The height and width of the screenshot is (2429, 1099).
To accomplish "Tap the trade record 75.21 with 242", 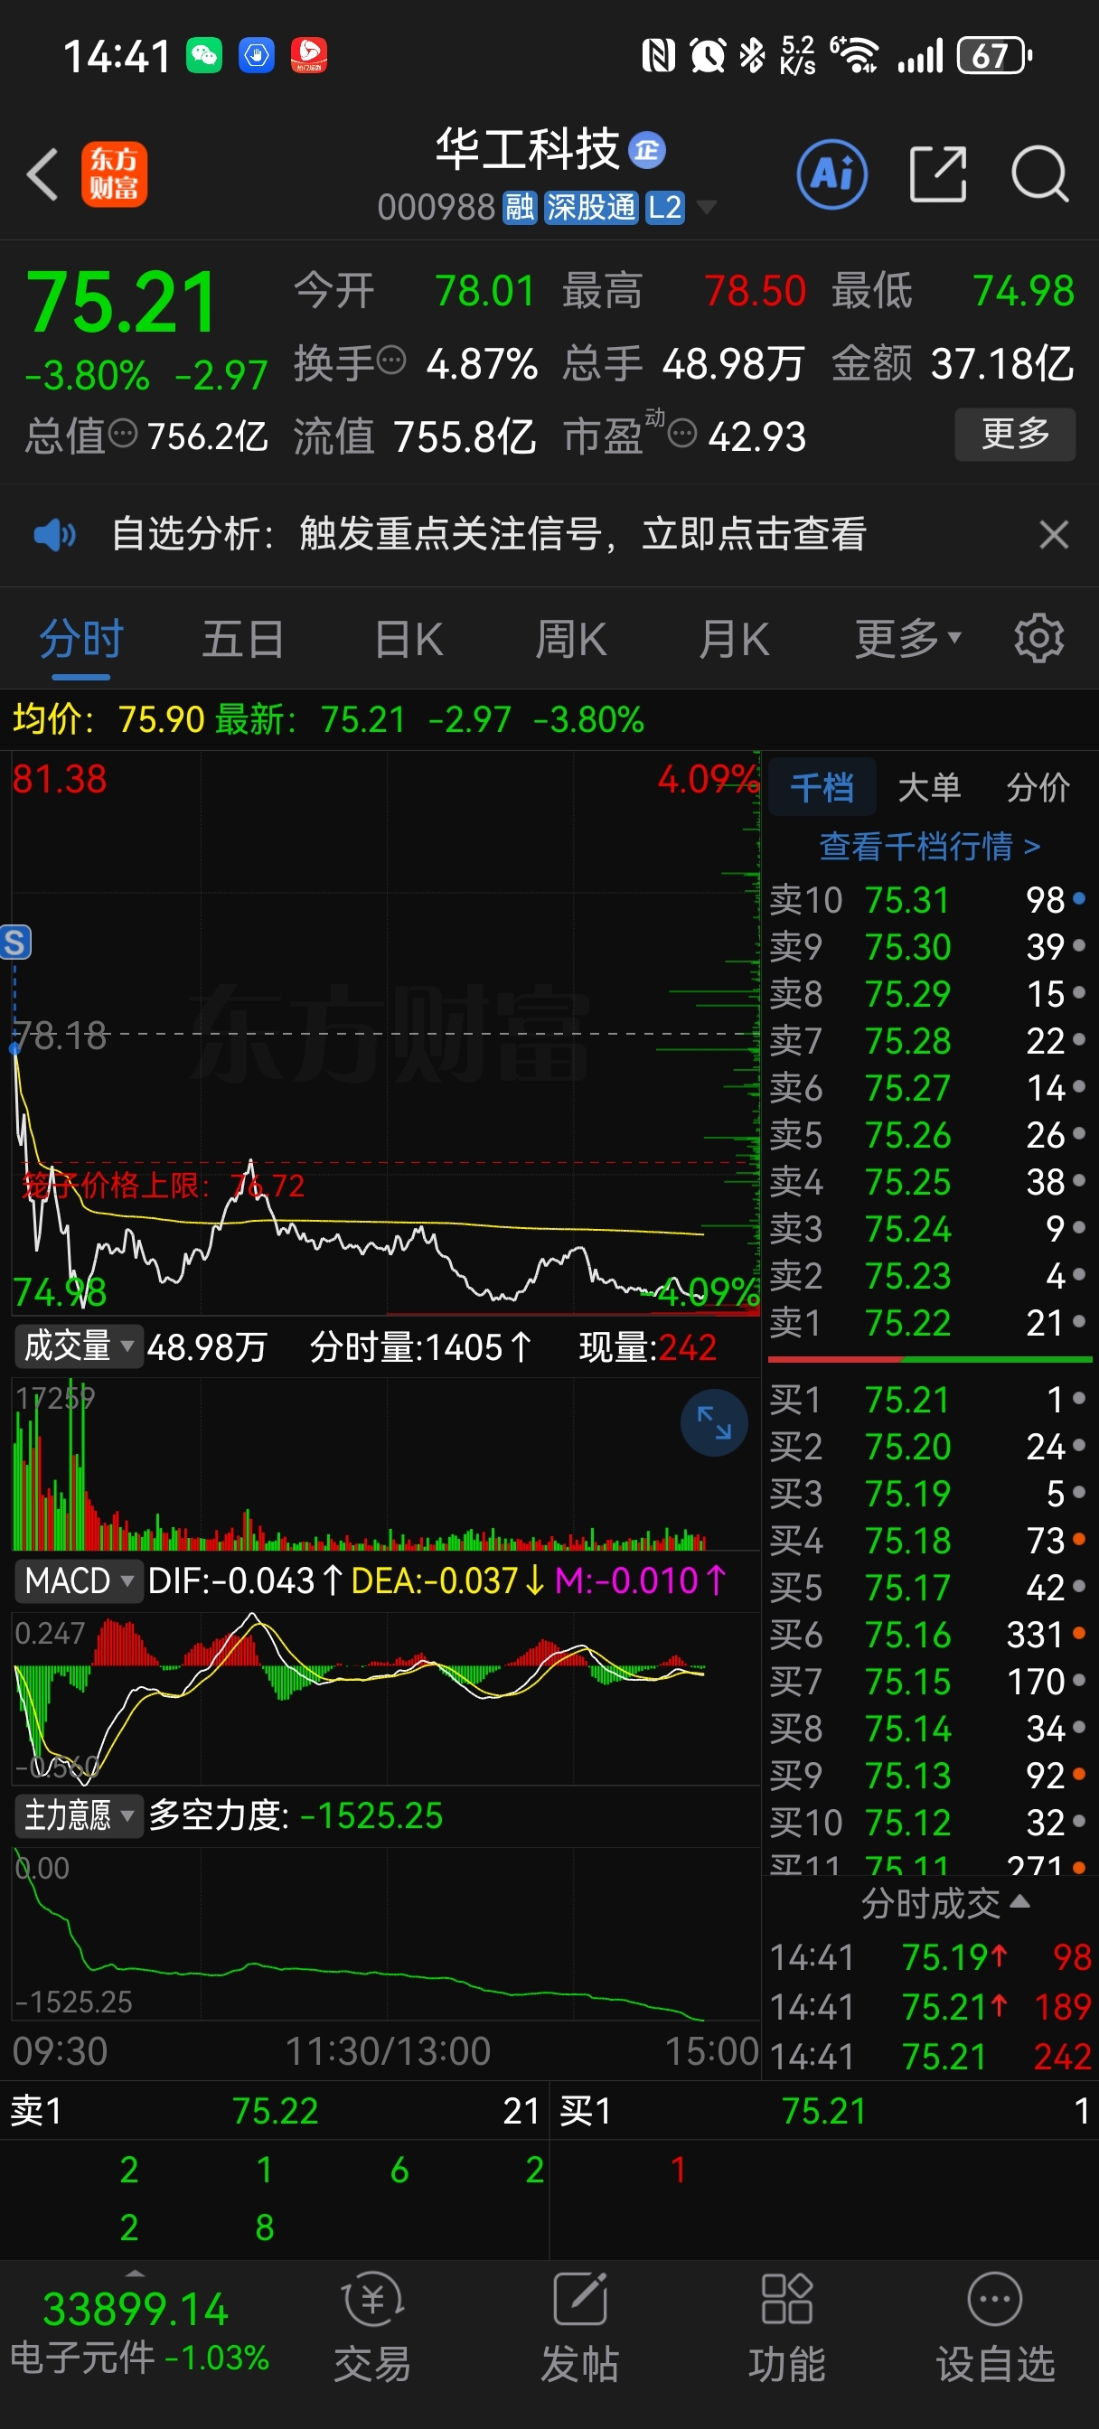I will pos(930,2056).
